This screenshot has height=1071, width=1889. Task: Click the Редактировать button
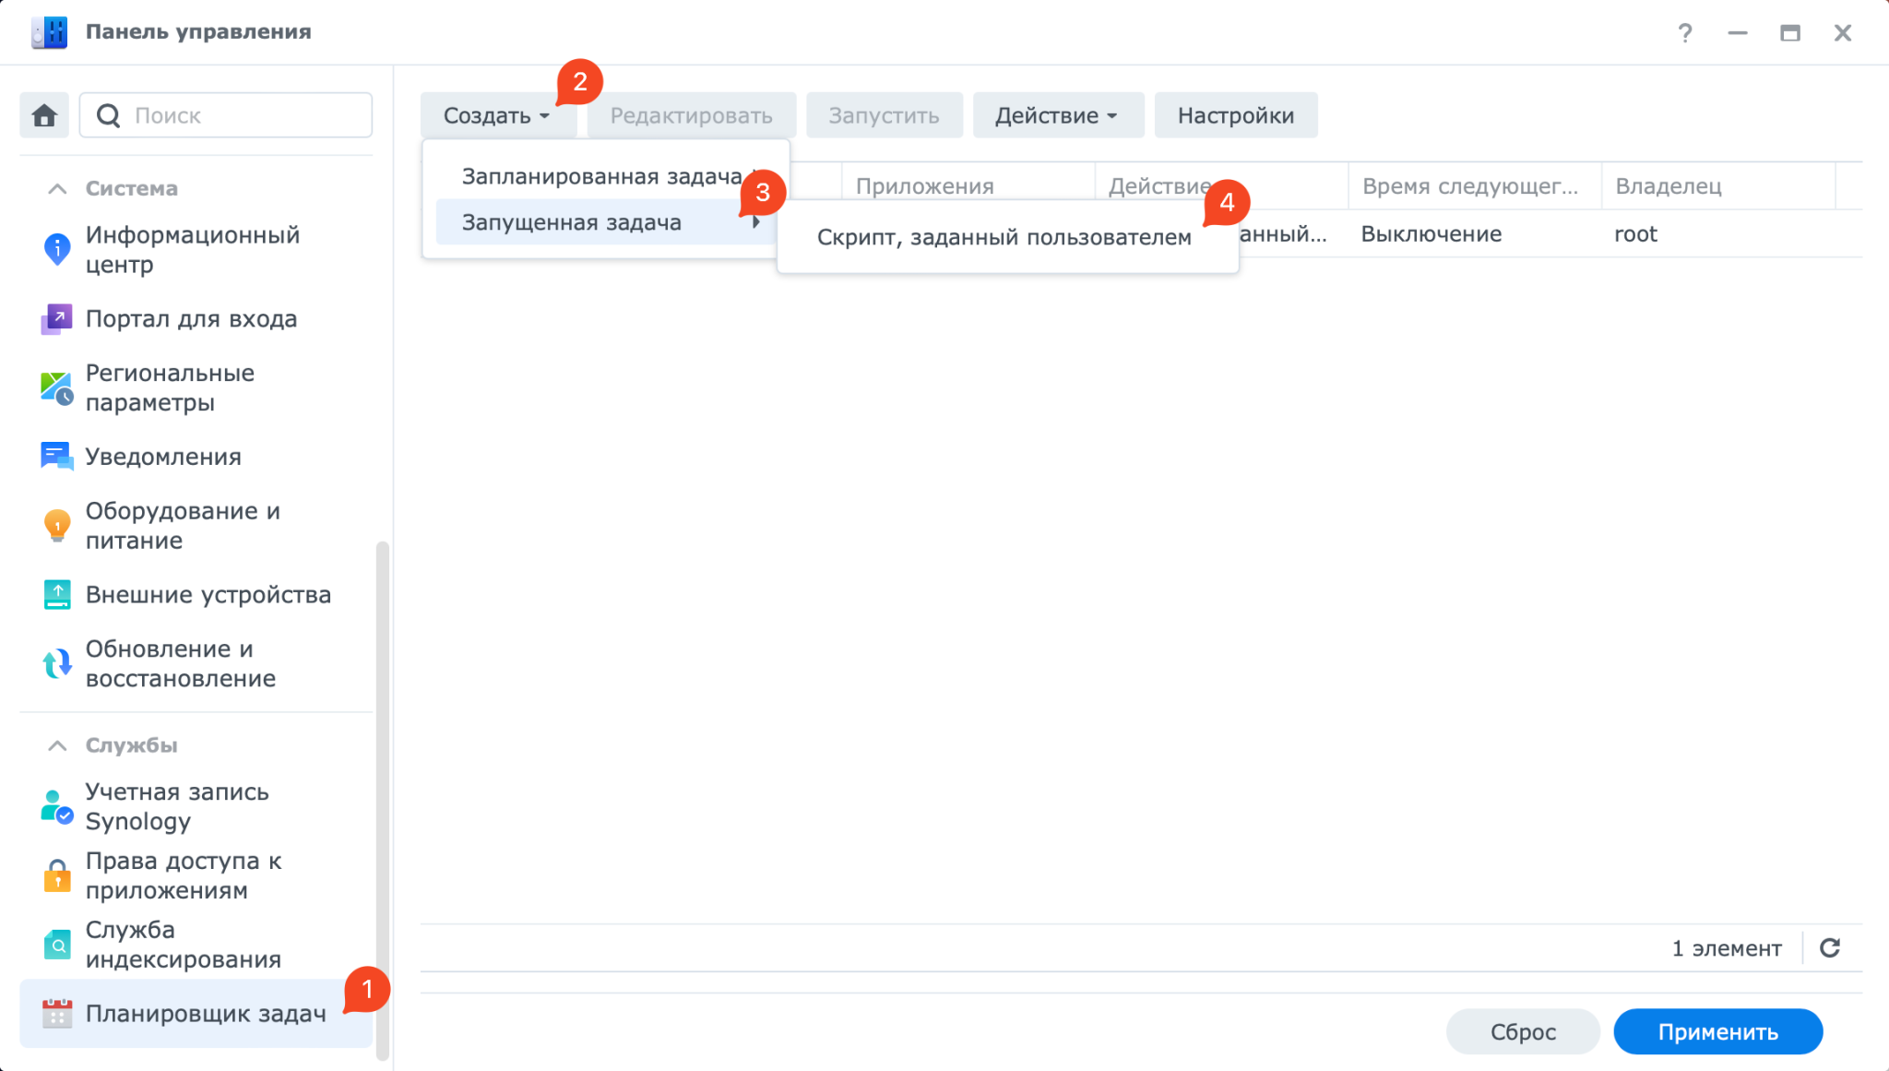pyautogui.click(x=692, y=115)
